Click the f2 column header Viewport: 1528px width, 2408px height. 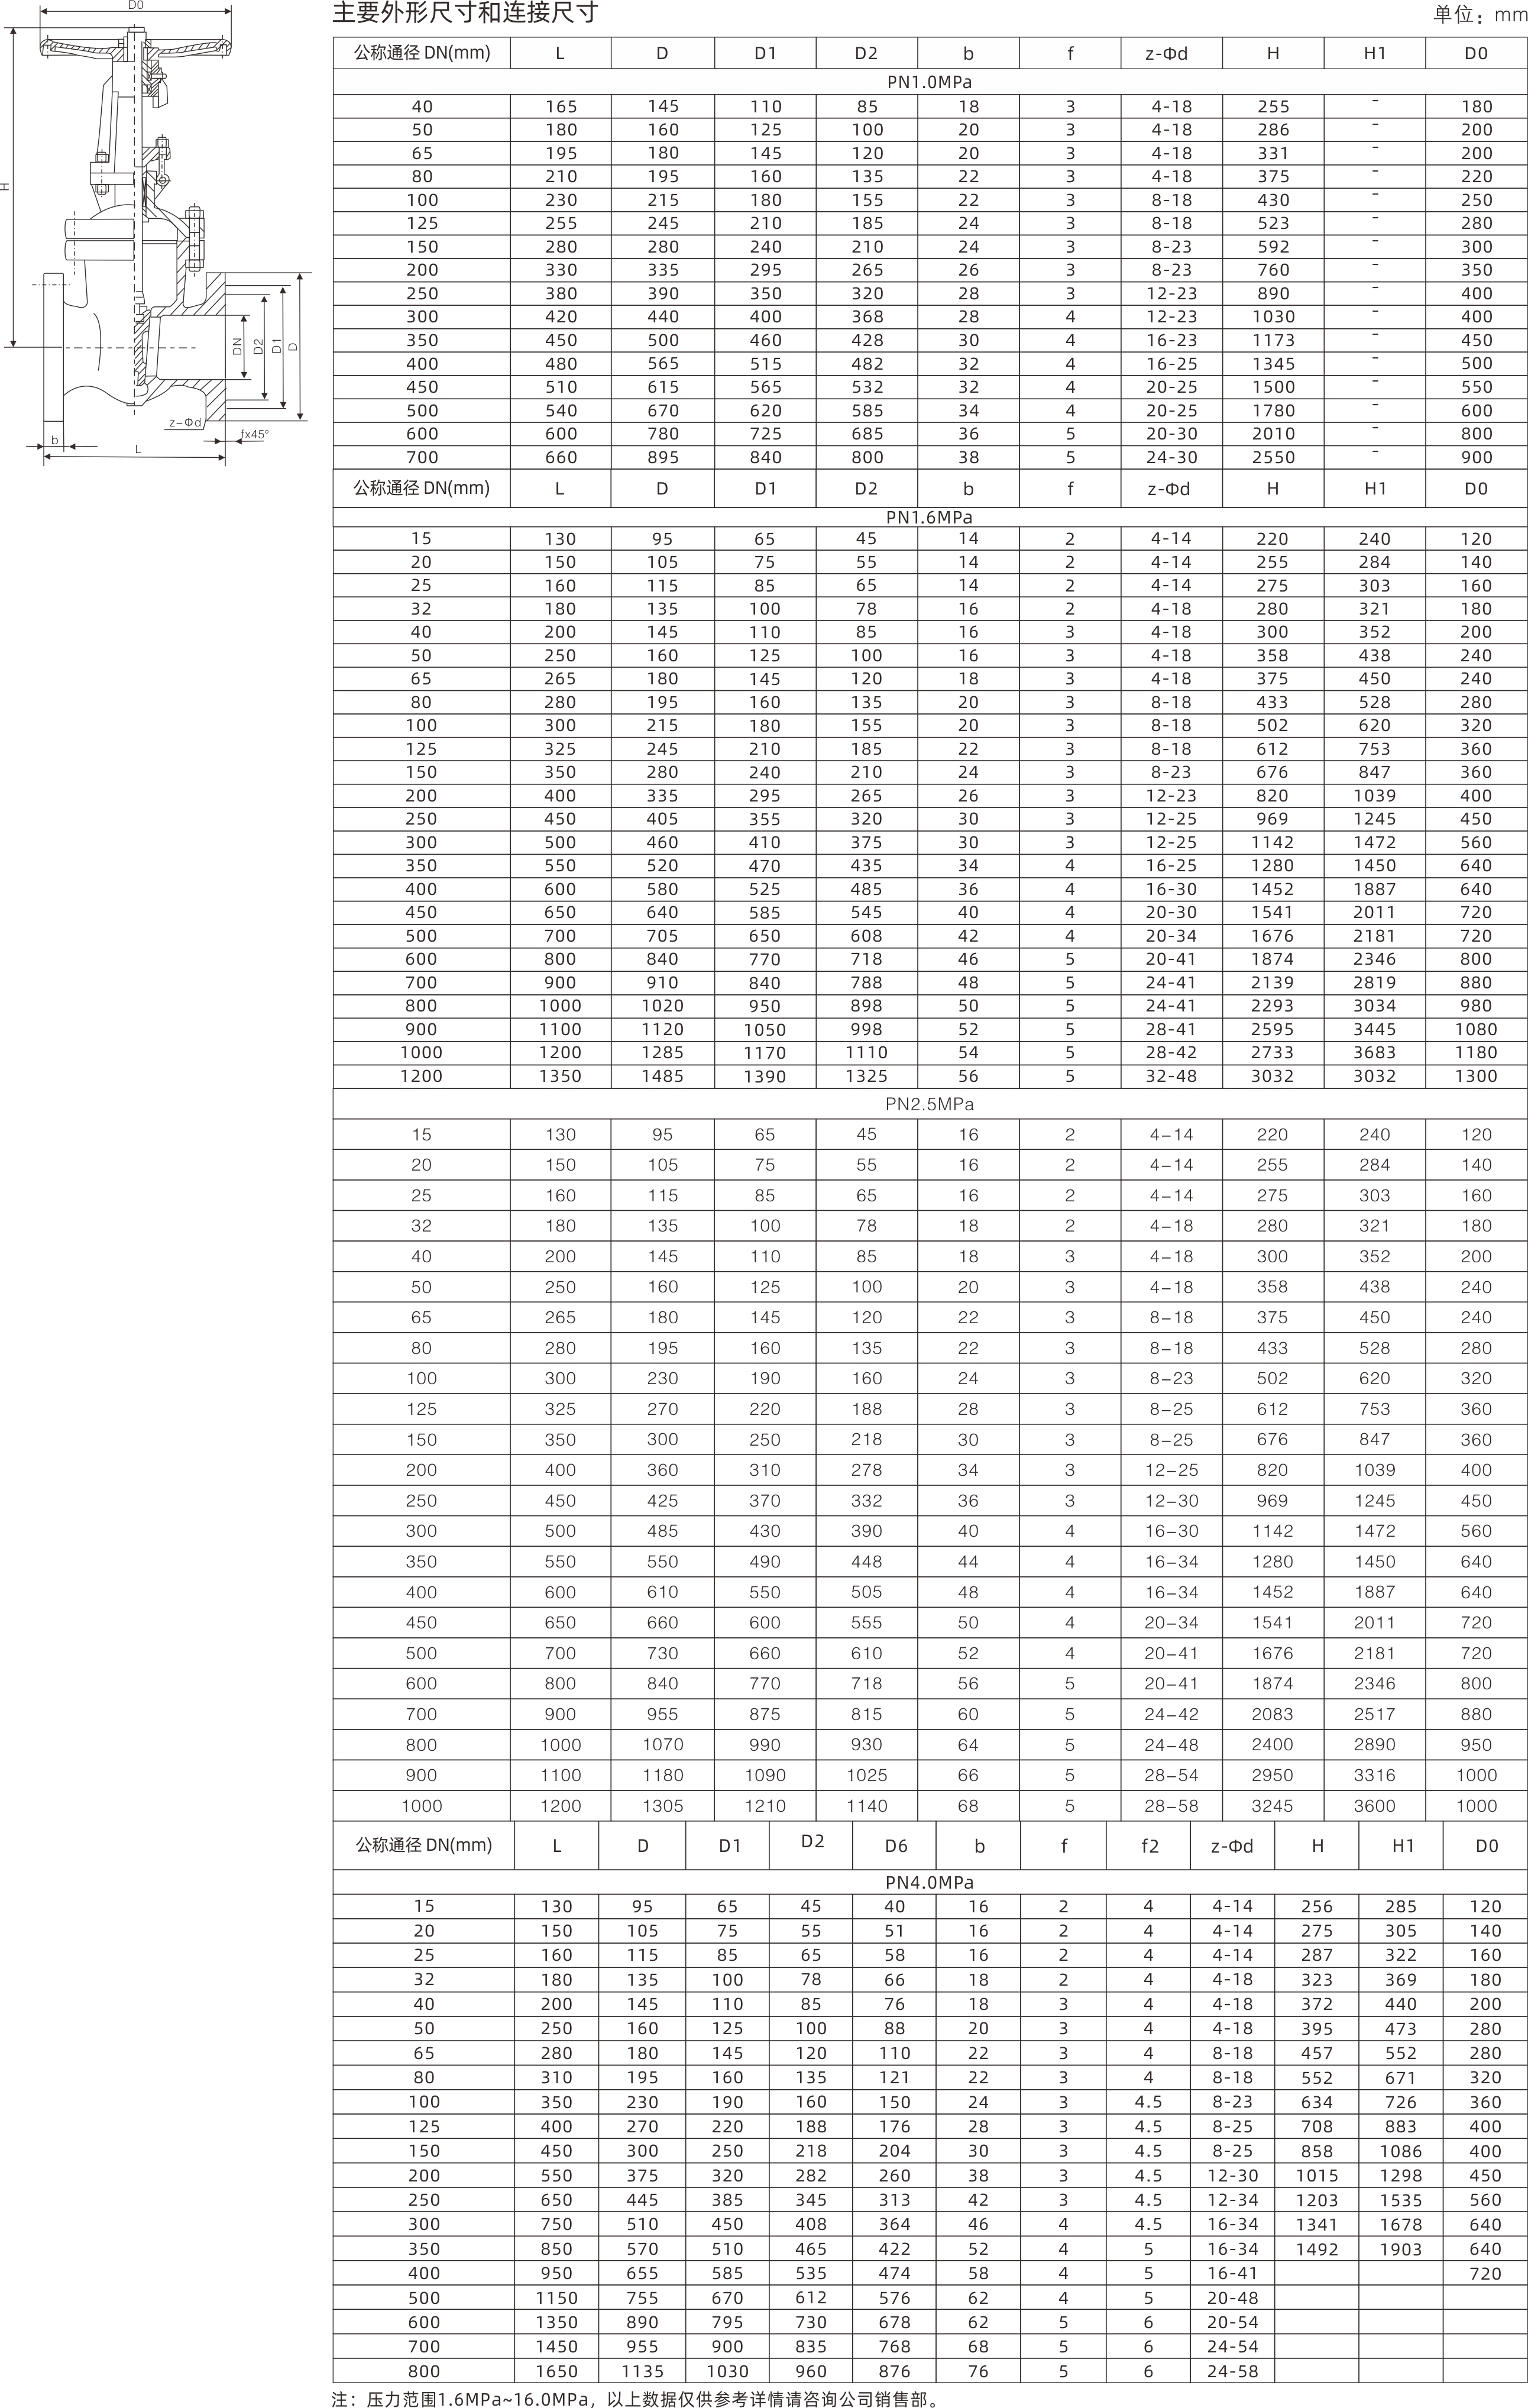[1150, 1846]
